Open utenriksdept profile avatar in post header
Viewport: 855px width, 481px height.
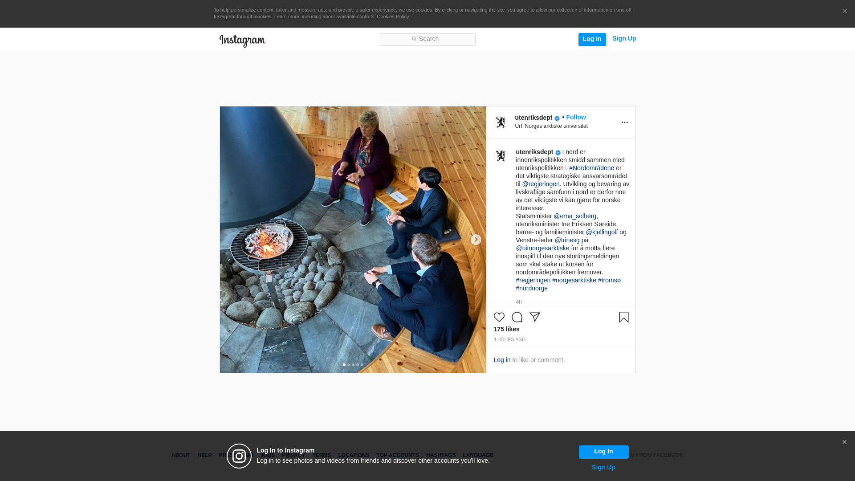pyautogui.click(x=501, y=122)
